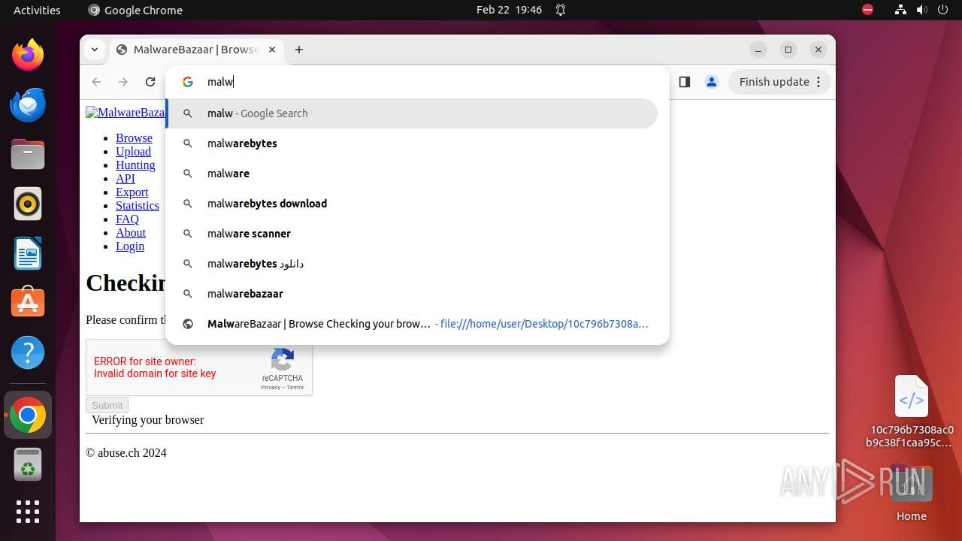
Task: Click into the address bar text
Action: pyautogui.click(x=221, y=82)
